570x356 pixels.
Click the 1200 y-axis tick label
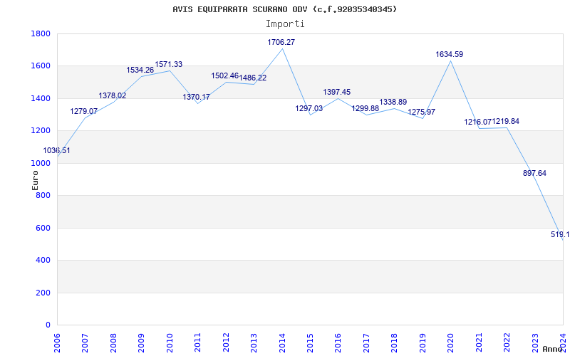tap(41, 131)
